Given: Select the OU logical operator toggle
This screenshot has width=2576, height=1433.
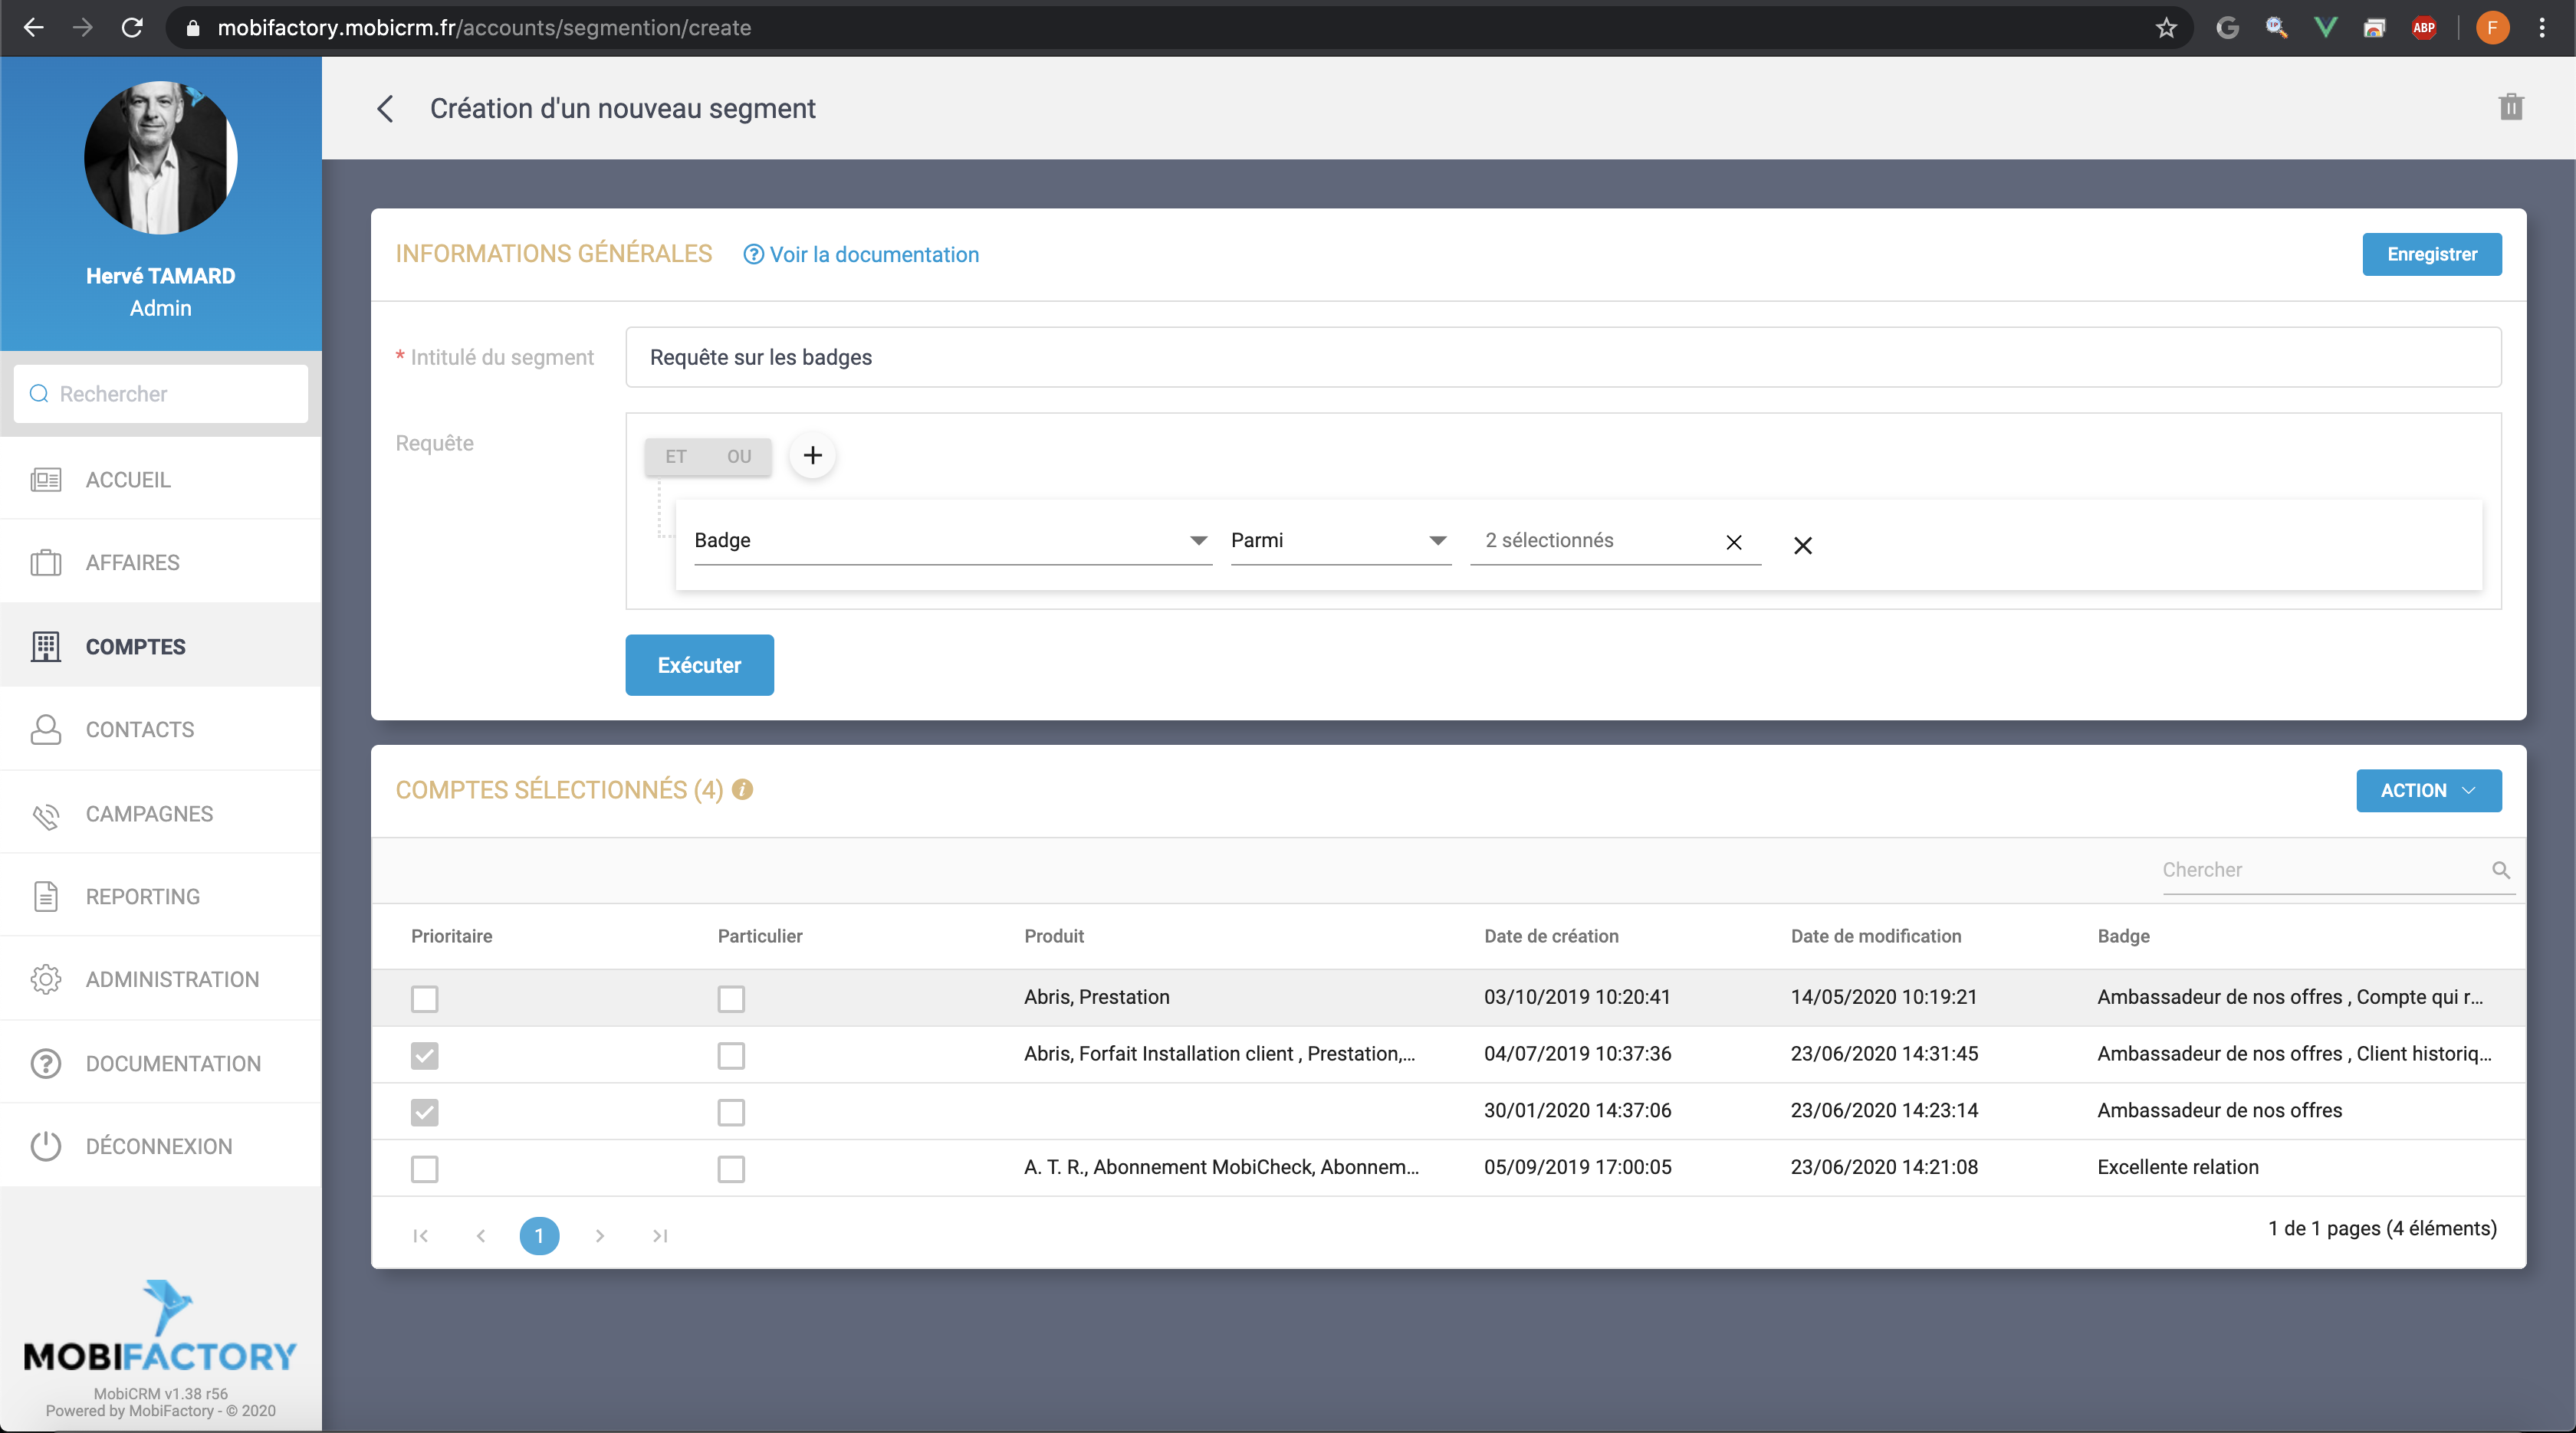Looking at the screenshot, I should (738, 457).
